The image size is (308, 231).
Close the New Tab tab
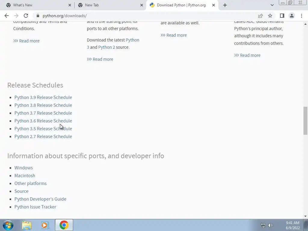(142, 5)
